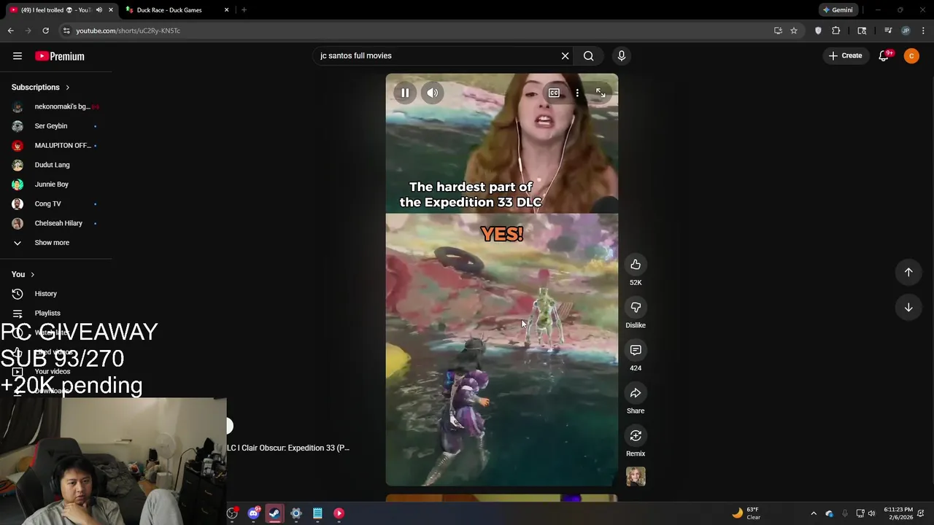Open media controls music icon
Viewport: 934px width, 525px height.
[888, 31]
